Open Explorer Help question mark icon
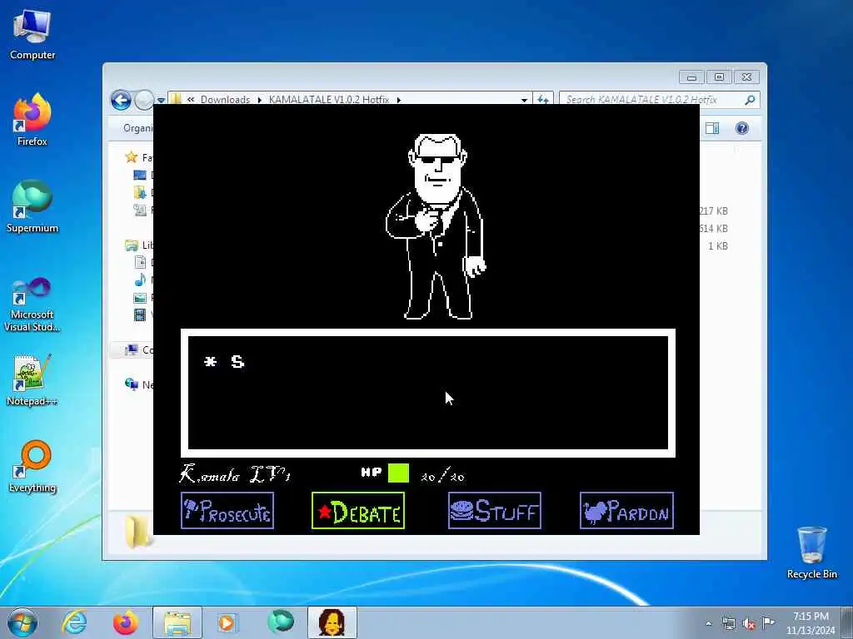The width and height of the screenshot is (853, 639). [742, 128]
